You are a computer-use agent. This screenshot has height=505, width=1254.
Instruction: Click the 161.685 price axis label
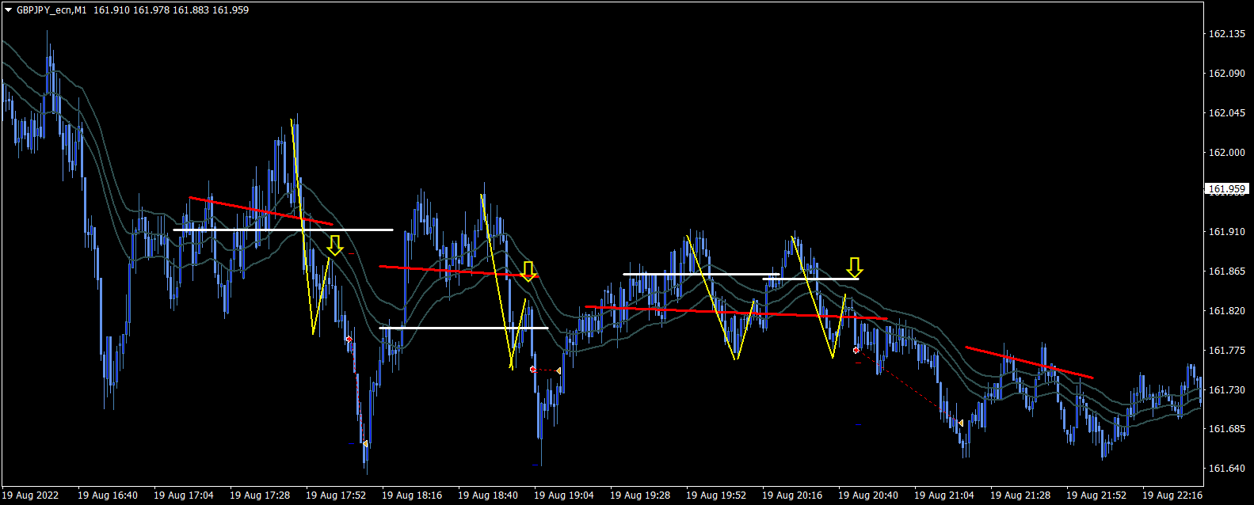coord(1227,429)
